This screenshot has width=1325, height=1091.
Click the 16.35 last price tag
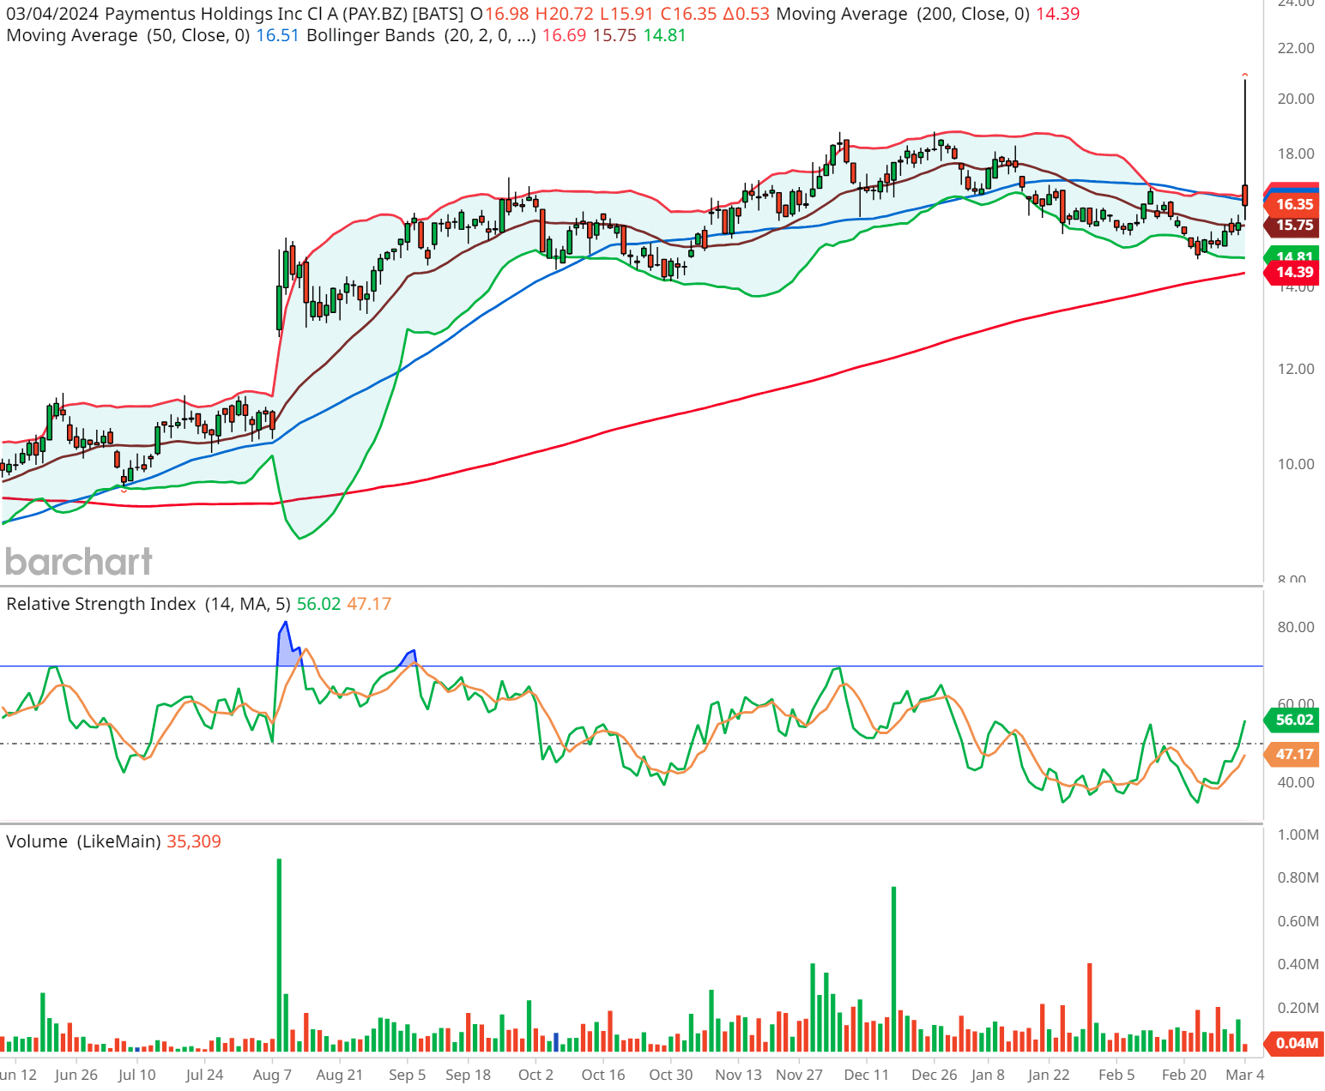[1293, 204]
